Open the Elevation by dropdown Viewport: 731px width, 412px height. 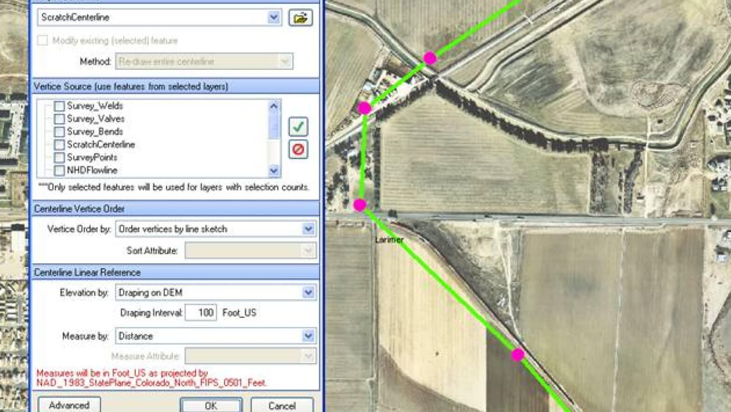308,293
